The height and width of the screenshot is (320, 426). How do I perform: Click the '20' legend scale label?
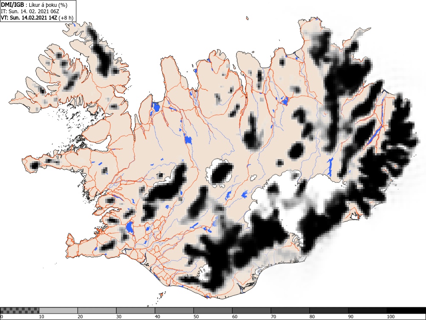80,317
